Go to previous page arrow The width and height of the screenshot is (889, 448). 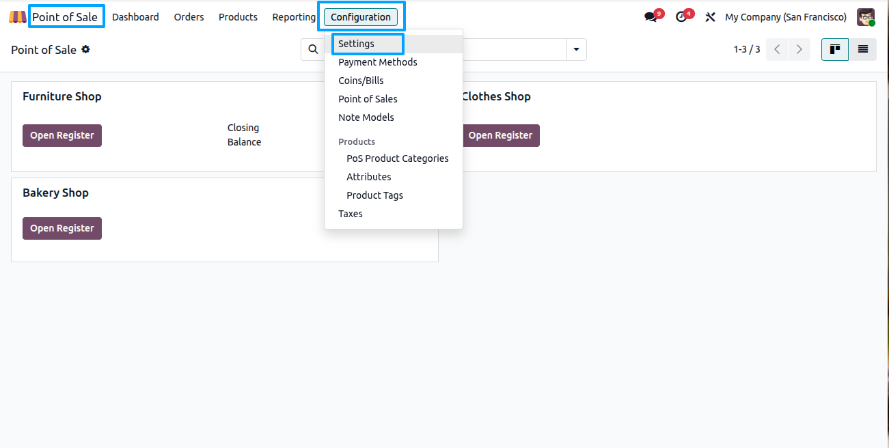777,49
